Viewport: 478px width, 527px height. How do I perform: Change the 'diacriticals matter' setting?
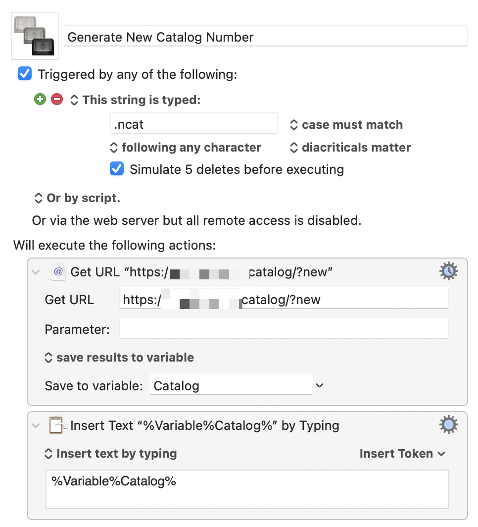tap(350, 148)
